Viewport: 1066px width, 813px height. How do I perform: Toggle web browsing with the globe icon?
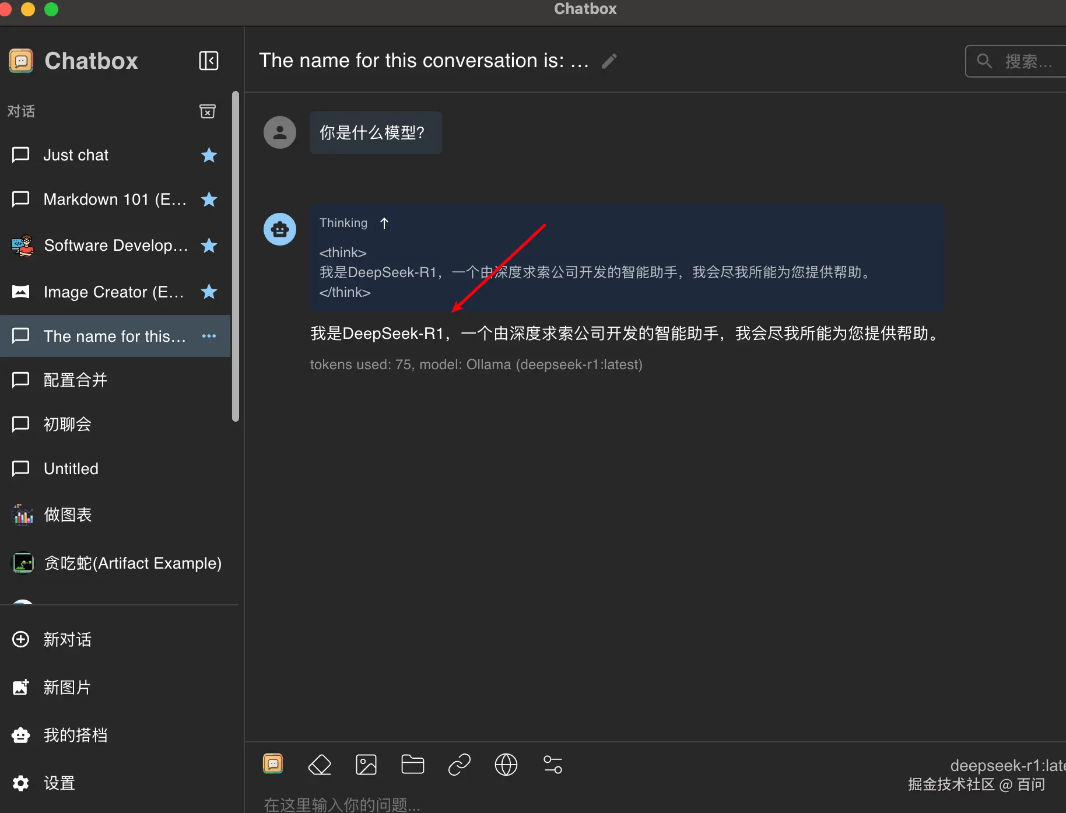tap(506, 764)
